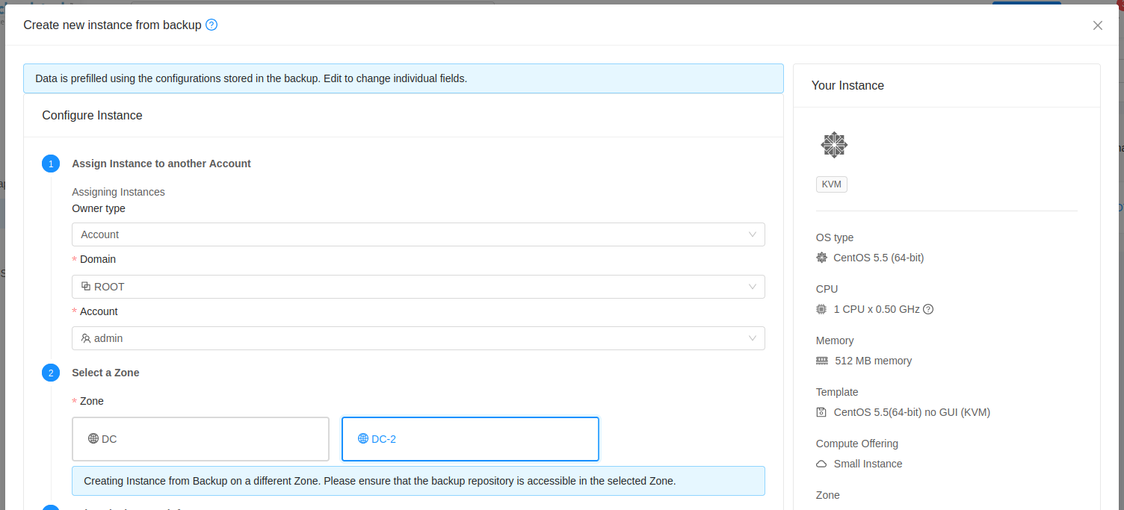
Task: Click the domain icon inside the Domain field
Action: [x=84, y=286]
